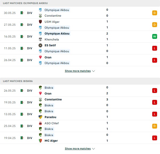The width and height of the screenshot is (160, 154).
Task: Open the ES Setif team link
Action: [50, 45]
